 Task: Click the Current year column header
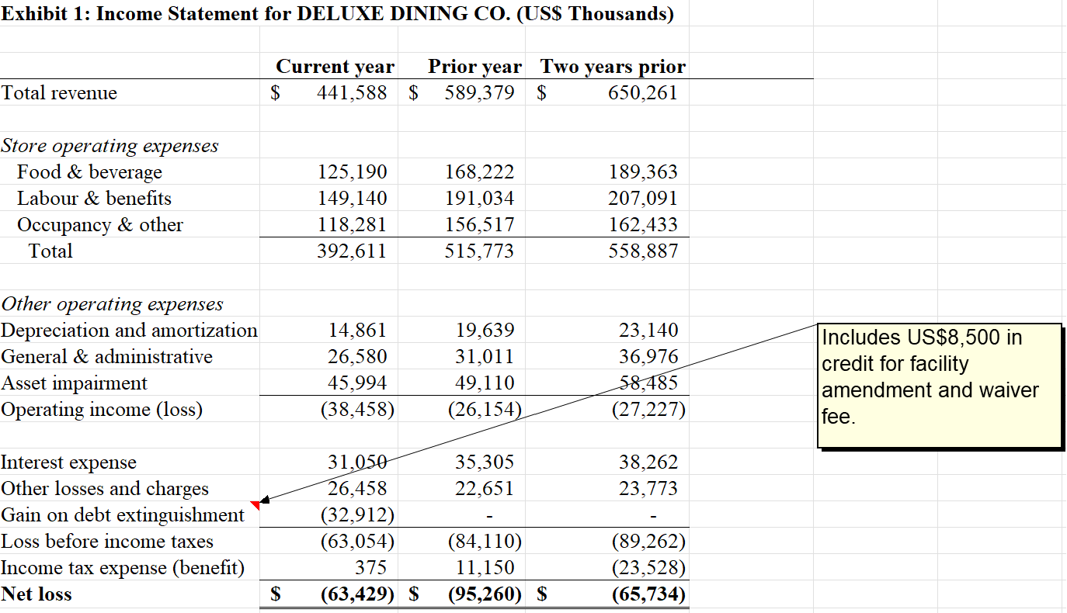(x=335, y=67)
